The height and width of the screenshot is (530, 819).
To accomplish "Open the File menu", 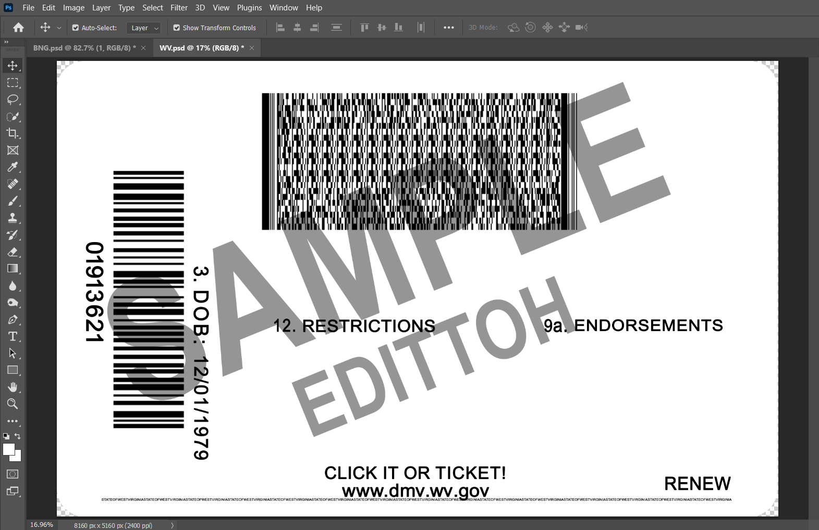I will pyautogui.click(x=29, y=7).
